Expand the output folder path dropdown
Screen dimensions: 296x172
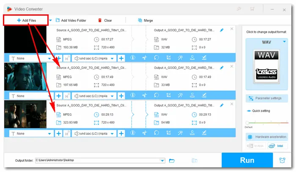coord(163,161)
